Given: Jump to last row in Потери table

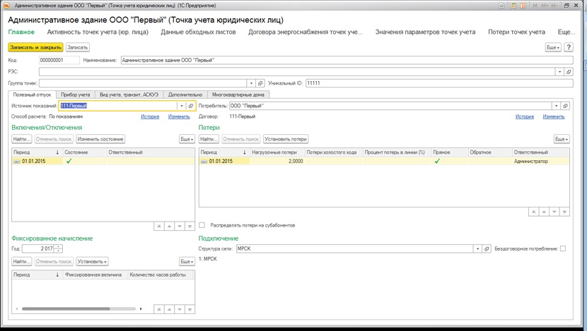Looking at the screenshot, I should click(564, 212).
